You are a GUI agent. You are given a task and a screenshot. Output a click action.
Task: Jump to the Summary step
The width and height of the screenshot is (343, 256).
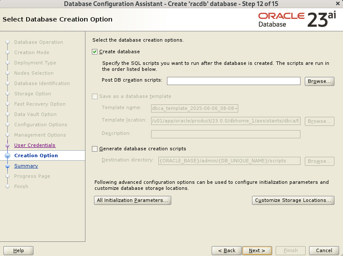26,166
